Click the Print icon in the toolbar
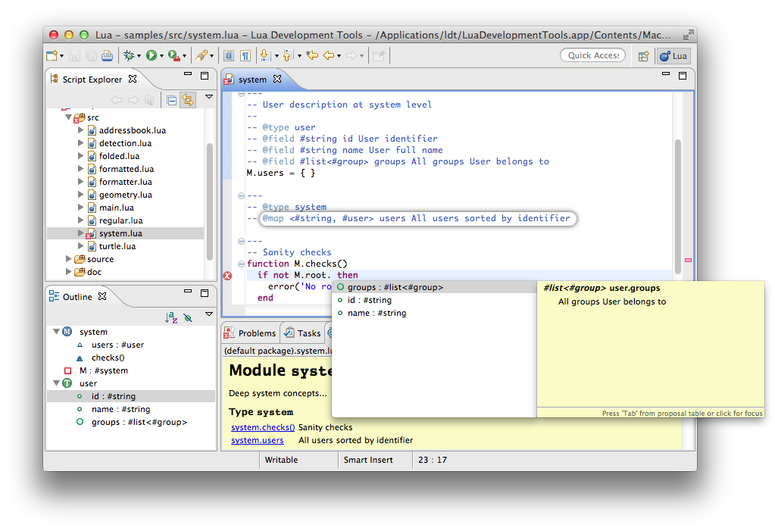This screenshot has width=775, height=531. click(x=107, y=55)
